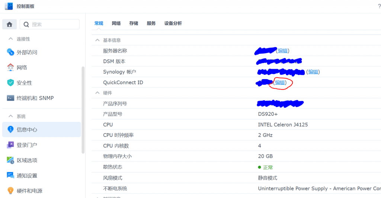Select 外部访问 label in sidebar

[x=27, y=52]
